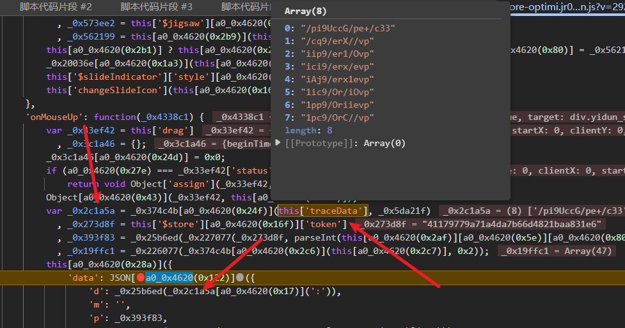Viewport: 625px width, 328px height.
Task: Click highlighted this['traceData'] expression
Action: pyautogui.click(x=324, y=211)
